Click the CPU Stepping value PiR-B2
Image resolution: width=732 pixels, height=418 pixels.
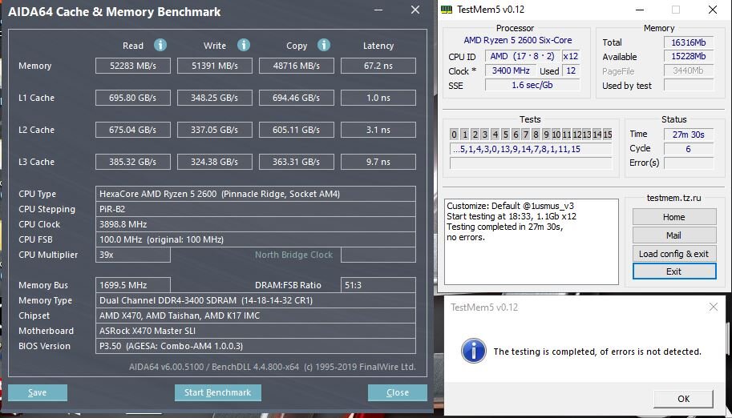point(256,209)
